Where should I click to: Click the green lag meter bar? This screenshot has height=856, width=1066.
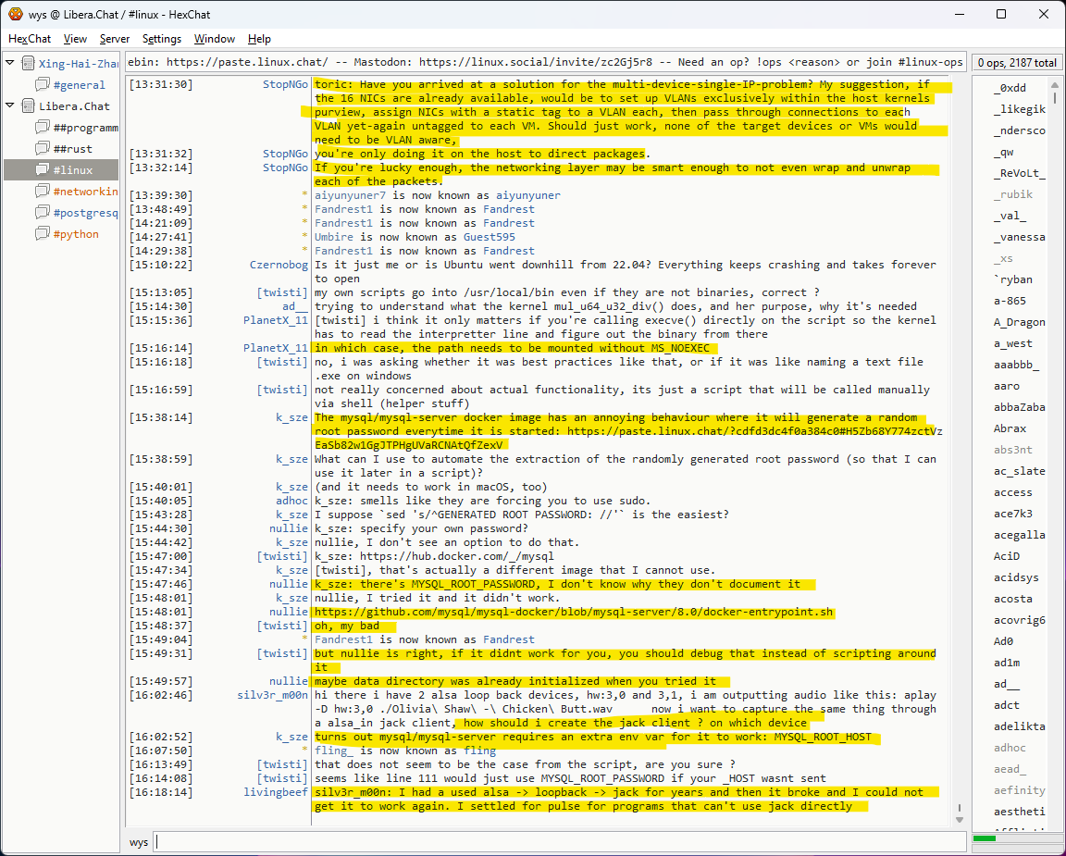pyautogui.click(x=985, y=838)
